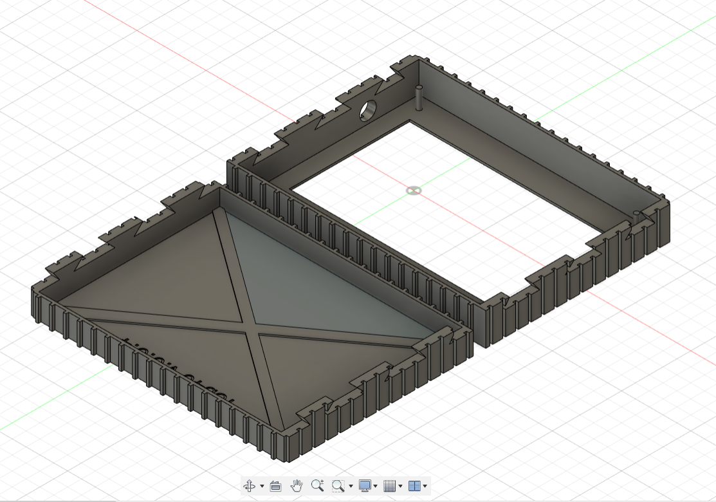This screenshot has height=502, width=716.
Task: Activate the Pan tool
Action: [x=297, y=486]
